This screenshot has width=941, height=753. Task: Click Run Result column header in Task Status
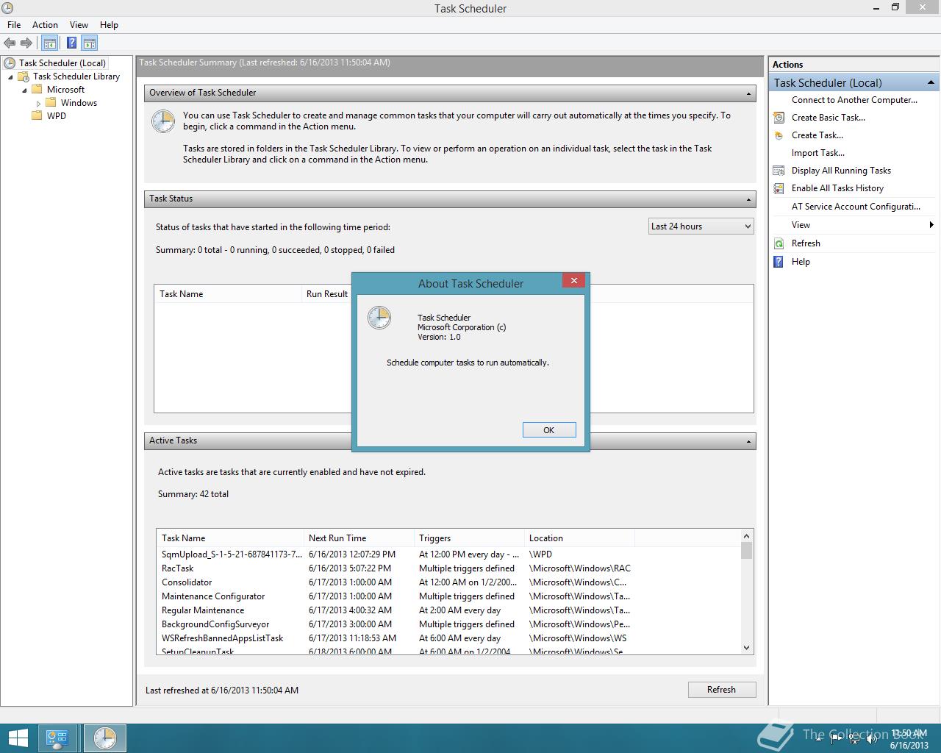click(x=326, y=294)
